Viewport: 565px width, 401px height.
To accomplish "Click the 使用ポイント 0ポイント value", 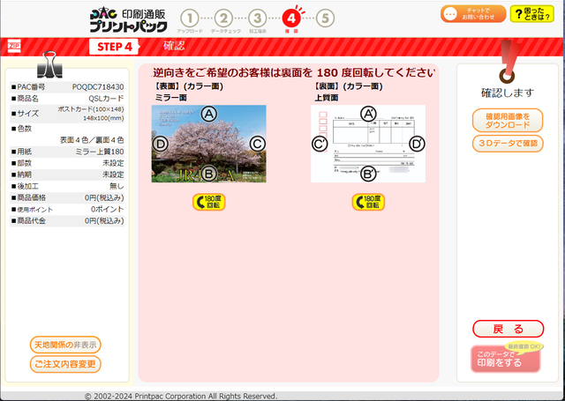I will pos(107,209).
